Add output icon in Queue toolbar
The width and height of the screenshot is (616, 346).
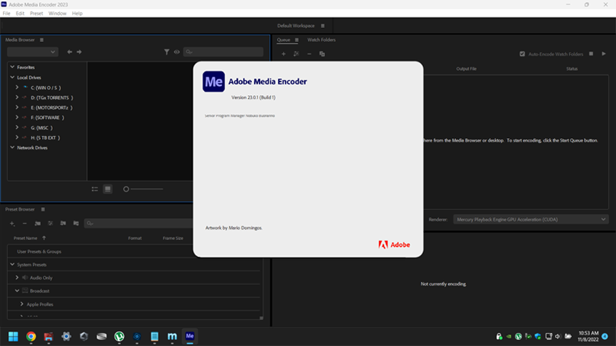pos(296,54)
